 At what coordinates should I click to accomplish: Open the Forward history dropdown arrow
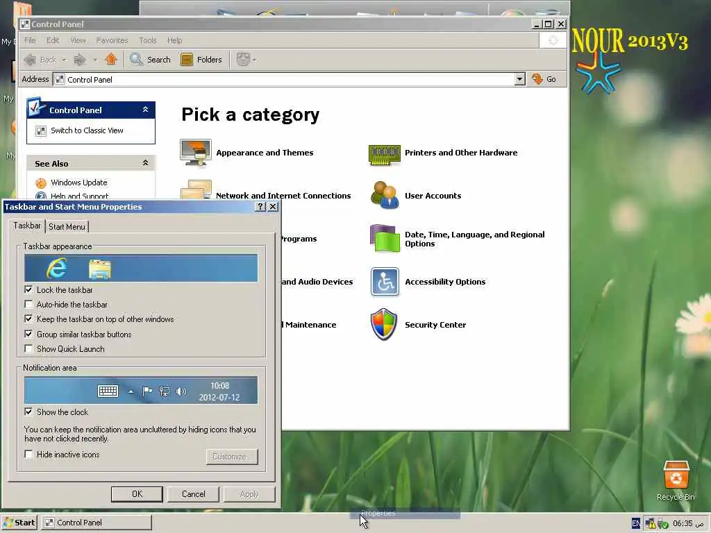tap(95, 60)
